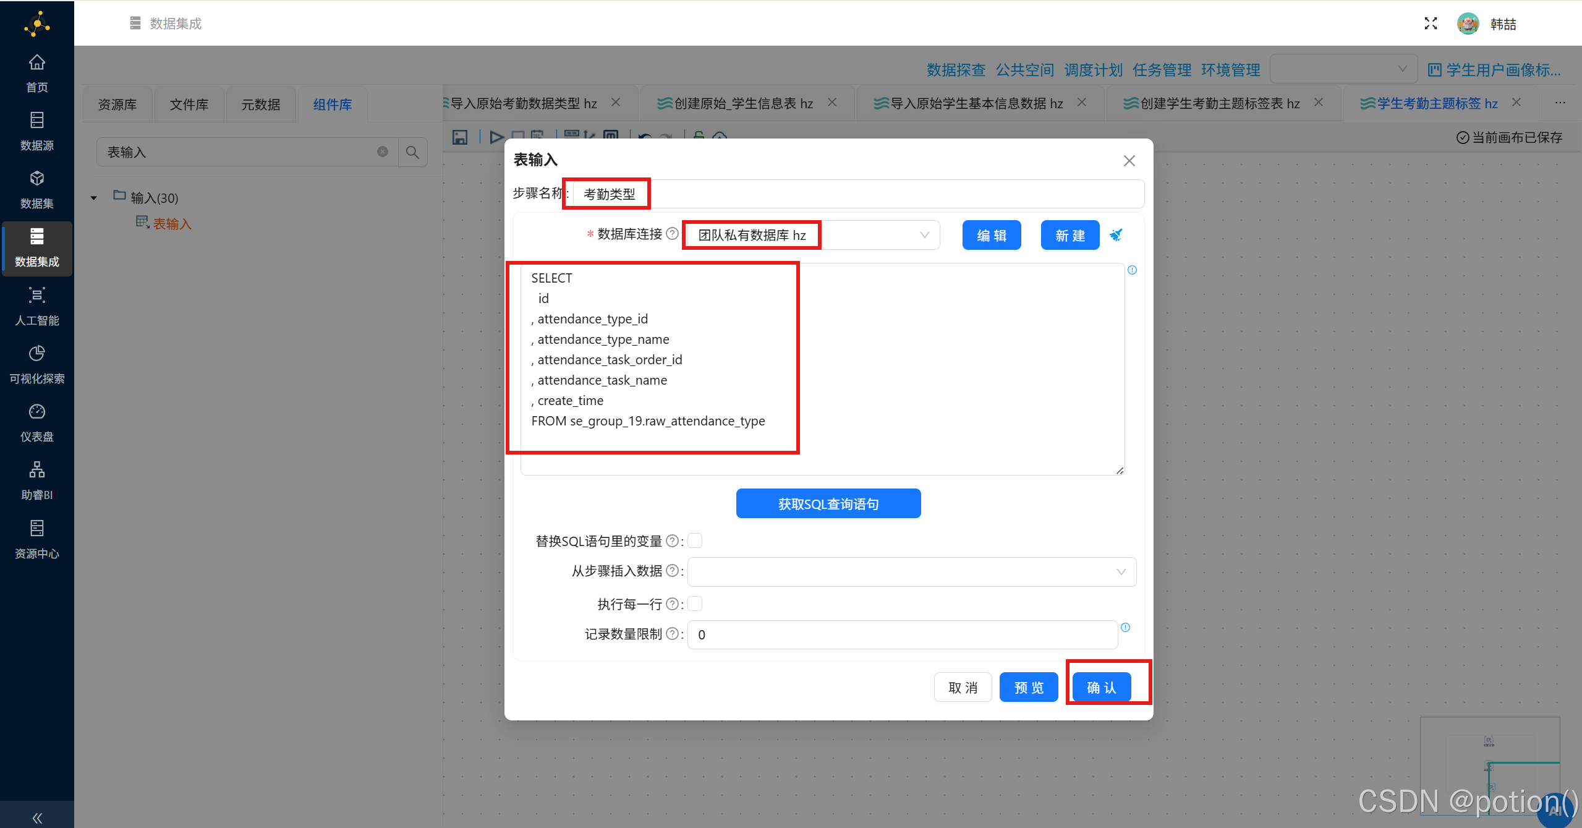Click the 获取SQL查询语句 button
The height and width of the screenshot is (828, 1582).
coord(828,503)
